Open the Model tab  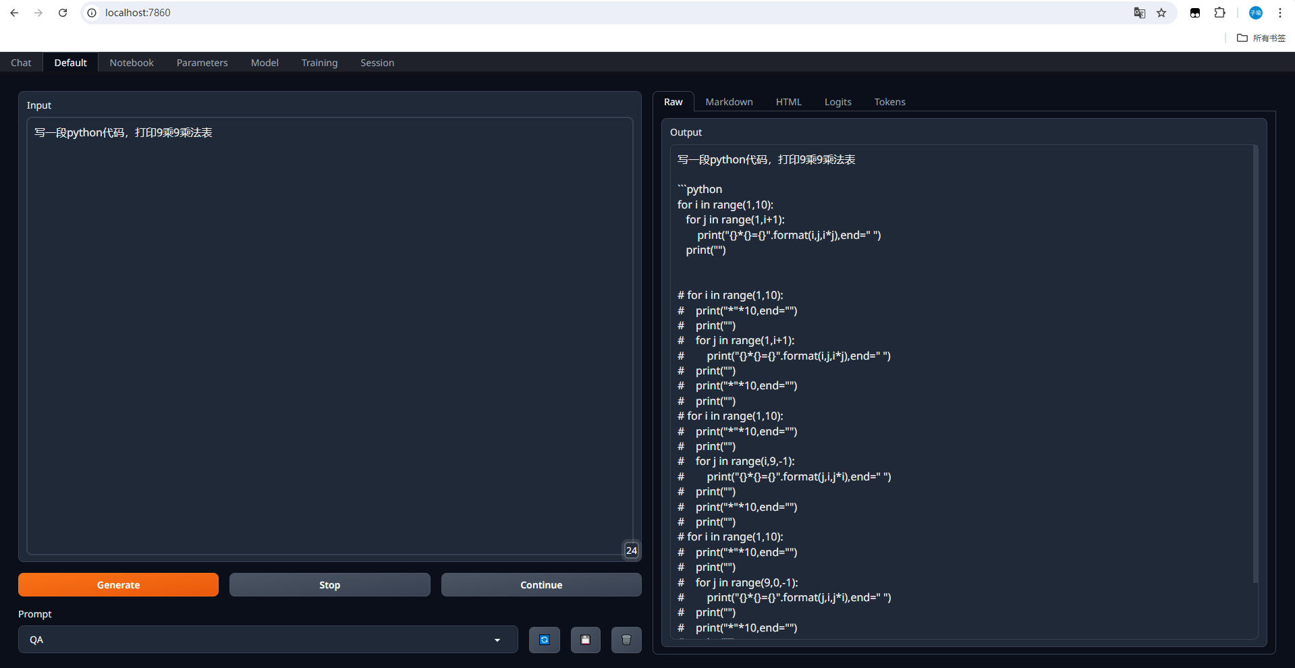click(x=265, y=63)
